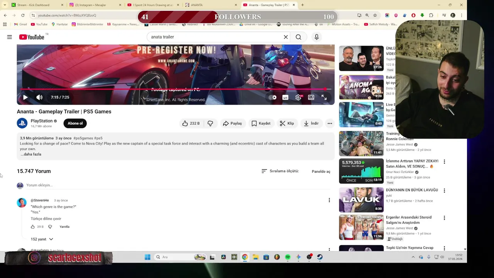Click 'Panelde aç' for comments
This screenshot has height=278, width=494.
(x=321, y=171)
